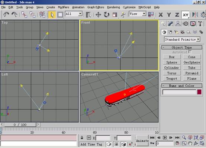
Task: Open the MAXScript menu
Action: [145, 7]
